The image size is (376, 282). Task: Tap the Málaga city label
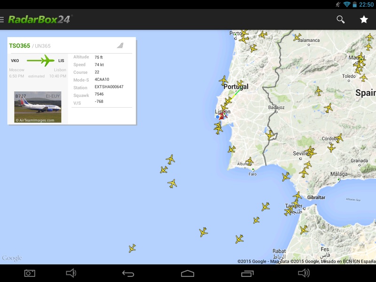pos(339,174)
